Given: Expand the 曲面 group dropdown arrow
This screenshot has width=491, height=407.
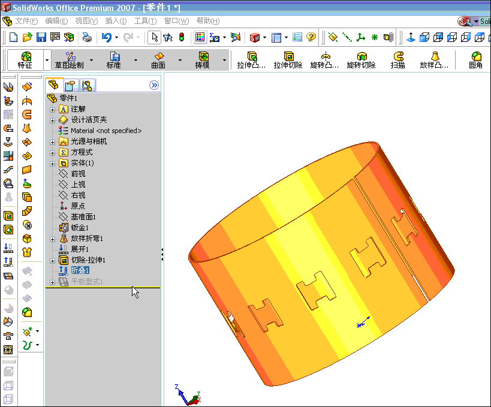Looking at the screenshot, I should (180, 60).
